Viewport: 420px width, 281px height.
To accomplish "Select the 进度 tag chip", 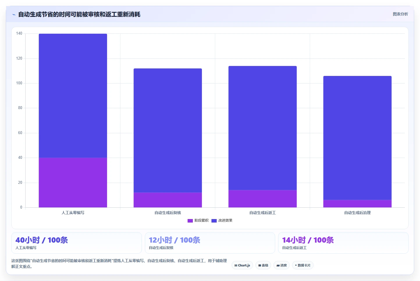I will [x=282, y=265].
